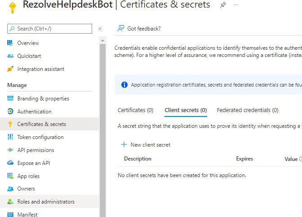Click the Description column header
302x217 pixels.
[138, 159]
